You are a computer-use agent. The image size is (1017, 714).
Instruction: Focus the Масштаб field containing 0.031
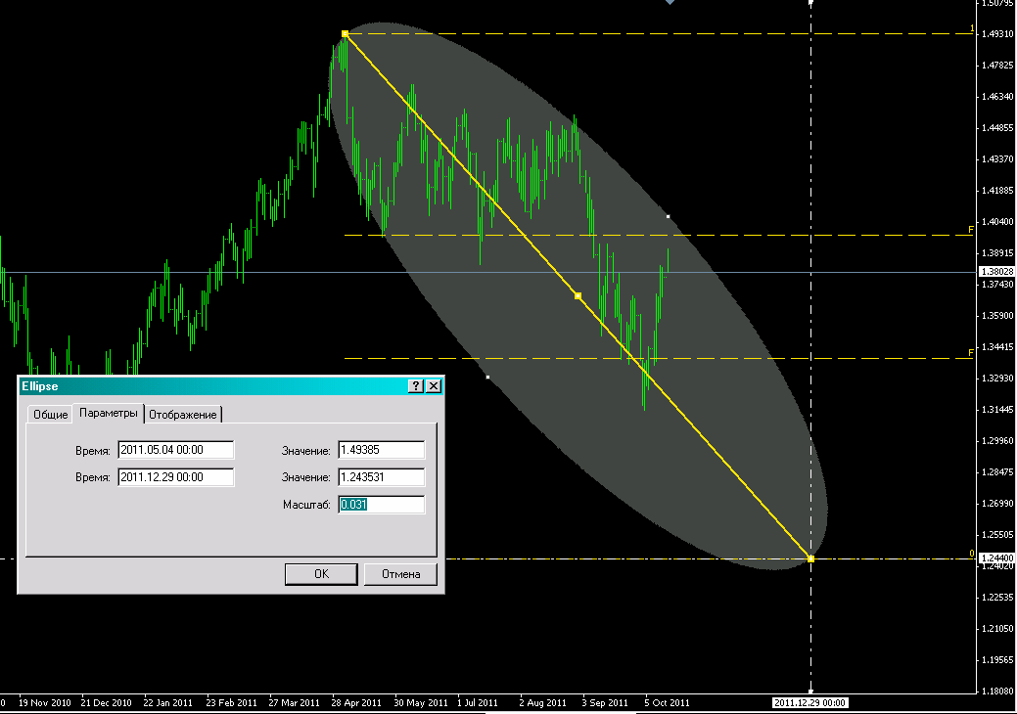pyautogui.click(x=381, y=505)
